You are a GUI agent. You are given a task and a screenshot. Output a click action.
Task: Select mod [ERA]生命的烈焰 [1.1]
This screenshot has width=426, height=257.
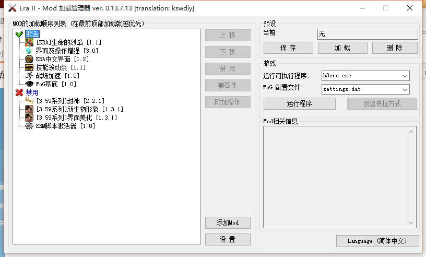point(69,42)
